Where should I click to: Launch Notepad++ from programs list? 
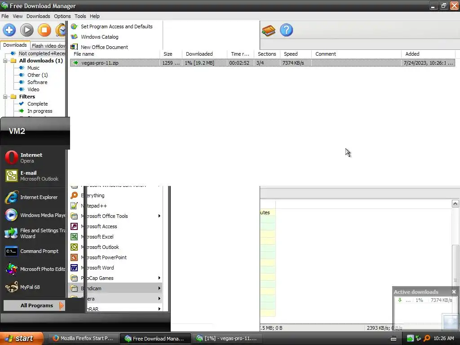tap(115, 206)
